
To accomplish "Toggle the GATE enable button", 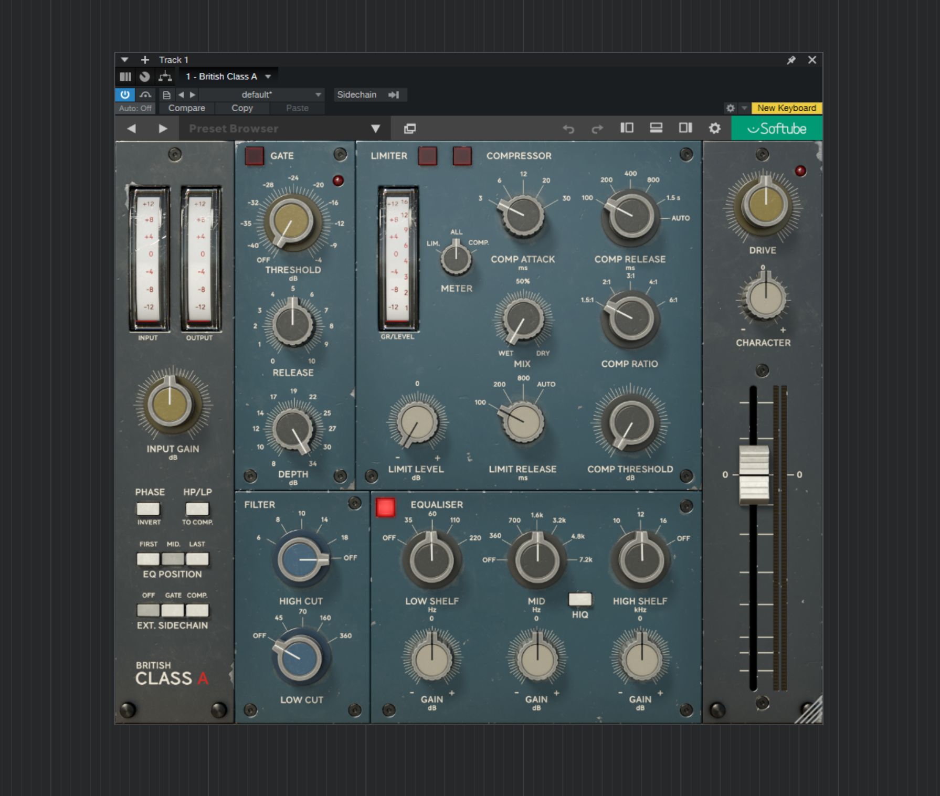I will 255,156.
